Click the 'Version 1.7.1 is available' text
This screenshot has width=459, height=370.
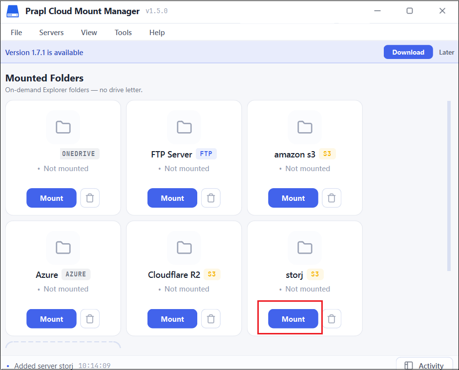pyautogui.click(x=44, y=53)
